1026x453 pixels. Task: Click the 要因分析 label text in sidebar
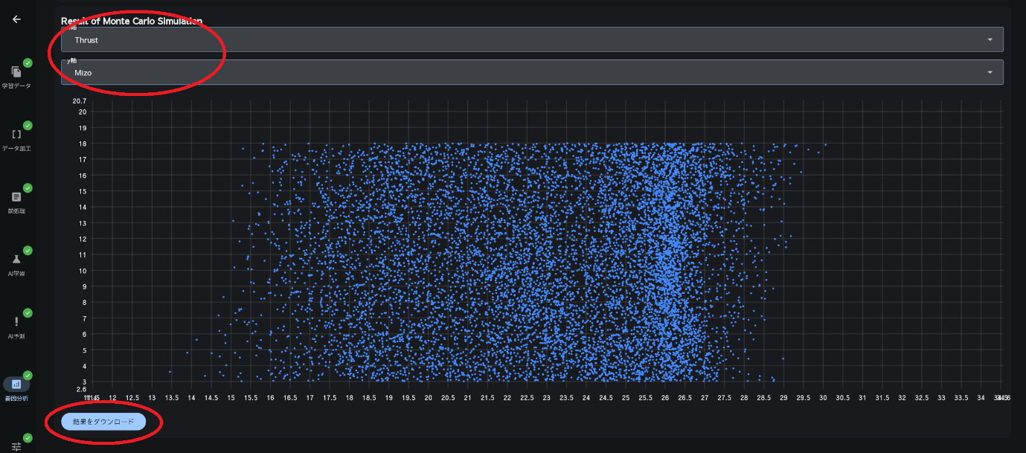click(16, 399)
